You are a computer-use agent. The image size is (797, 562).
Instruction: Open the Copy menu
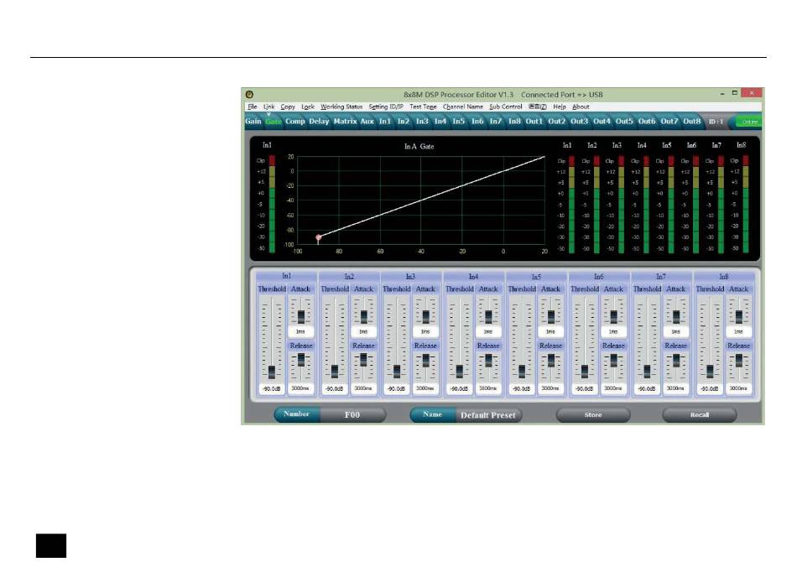click(288, 107)
